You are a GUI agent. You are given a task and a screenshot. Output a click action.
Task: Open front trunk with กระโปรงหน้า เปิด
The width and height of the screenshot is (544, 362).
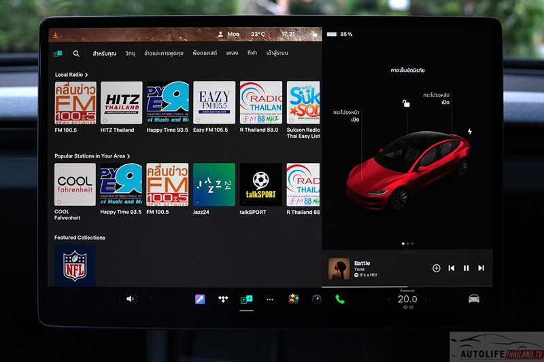pos(346,116)
